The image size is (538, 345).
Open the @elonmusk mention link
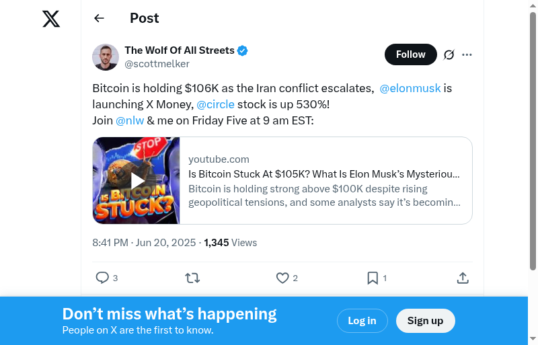[410, 88]
